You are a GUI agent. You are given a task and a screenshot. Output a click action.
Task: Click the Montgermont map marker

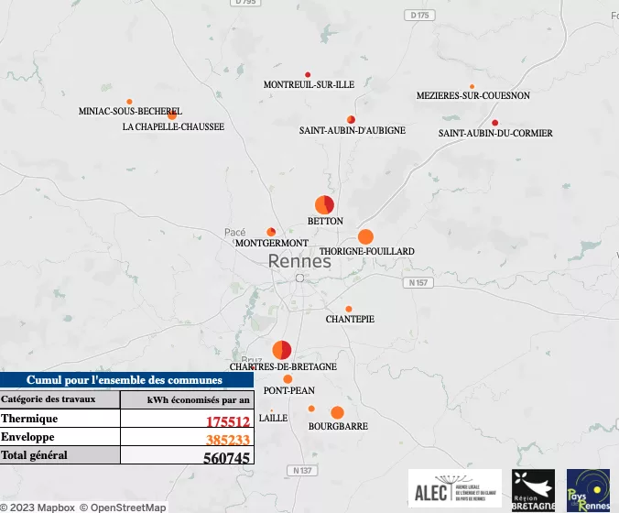click(x=271, y=232)
